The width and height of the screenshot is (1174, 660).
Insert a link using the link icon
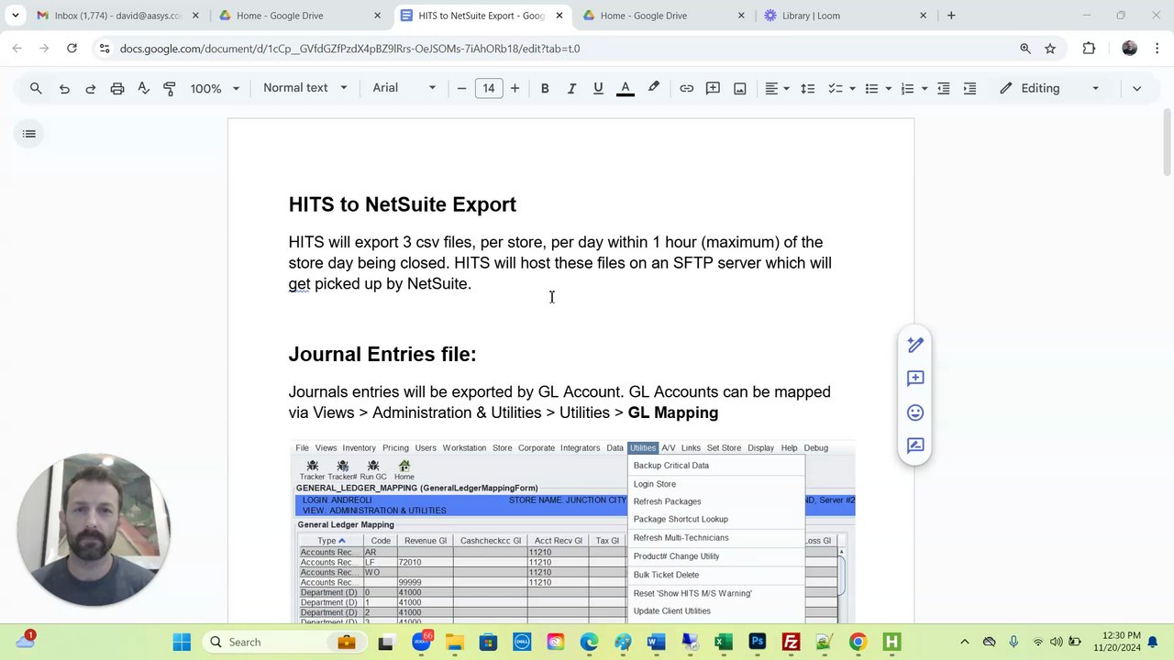click(686, 88)
